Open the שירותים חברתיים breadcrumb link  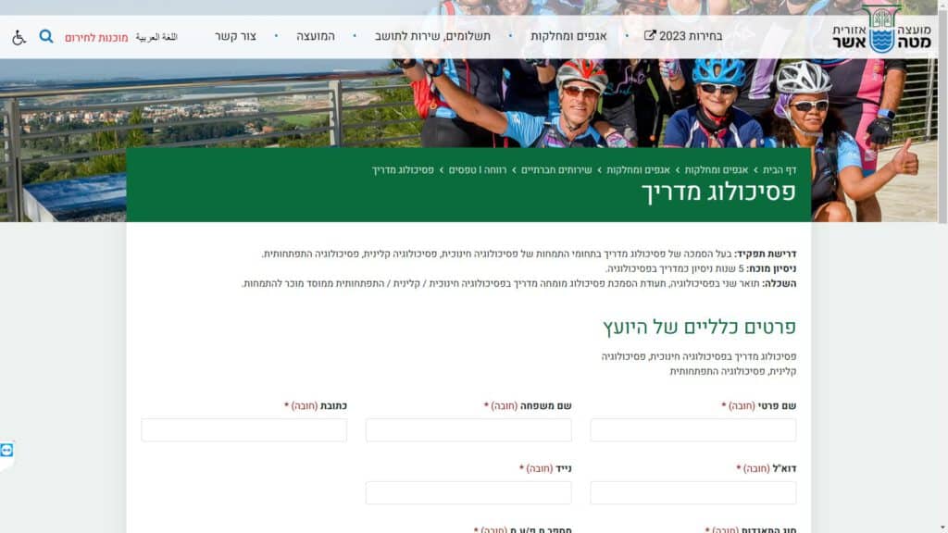click(x=556, y=170)
